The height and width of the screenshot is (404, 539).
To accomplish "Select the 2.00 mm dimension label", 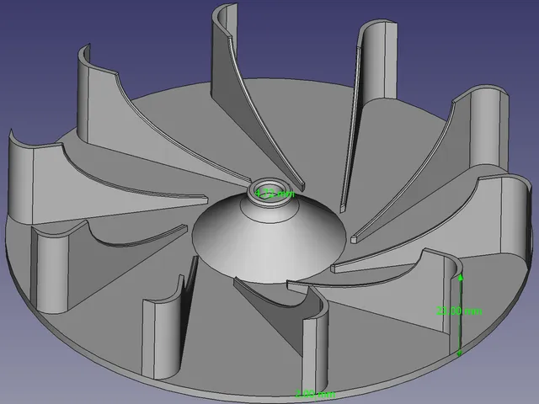I will 315,394.
